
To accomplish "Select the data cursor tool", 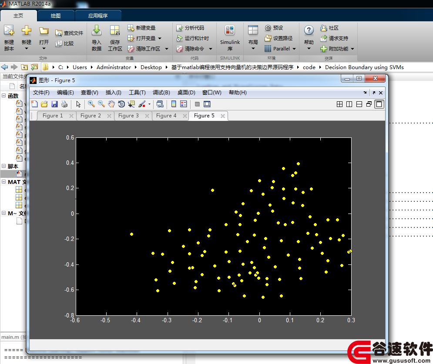I will coord(131,104).
